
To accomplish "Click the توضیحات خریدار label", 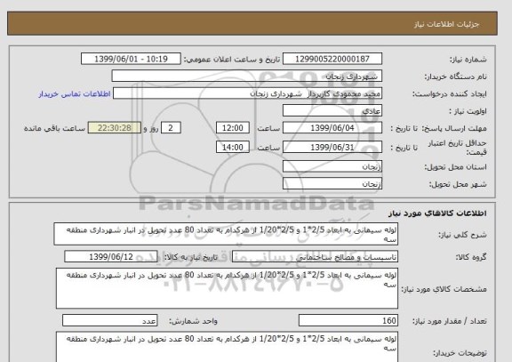I will click(460, 353).
